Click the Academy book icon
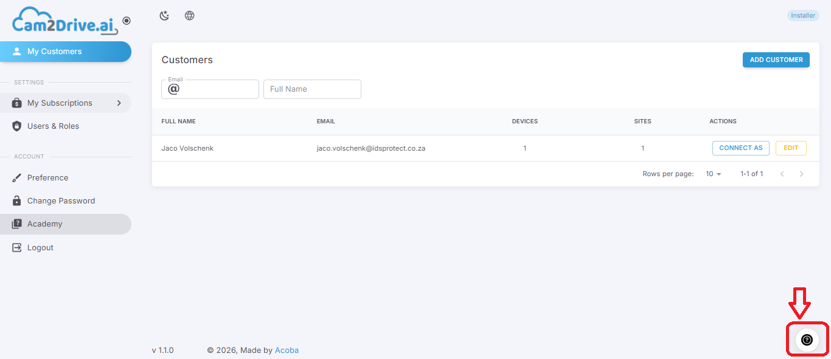The image size is (831, 359). (17, 224)
